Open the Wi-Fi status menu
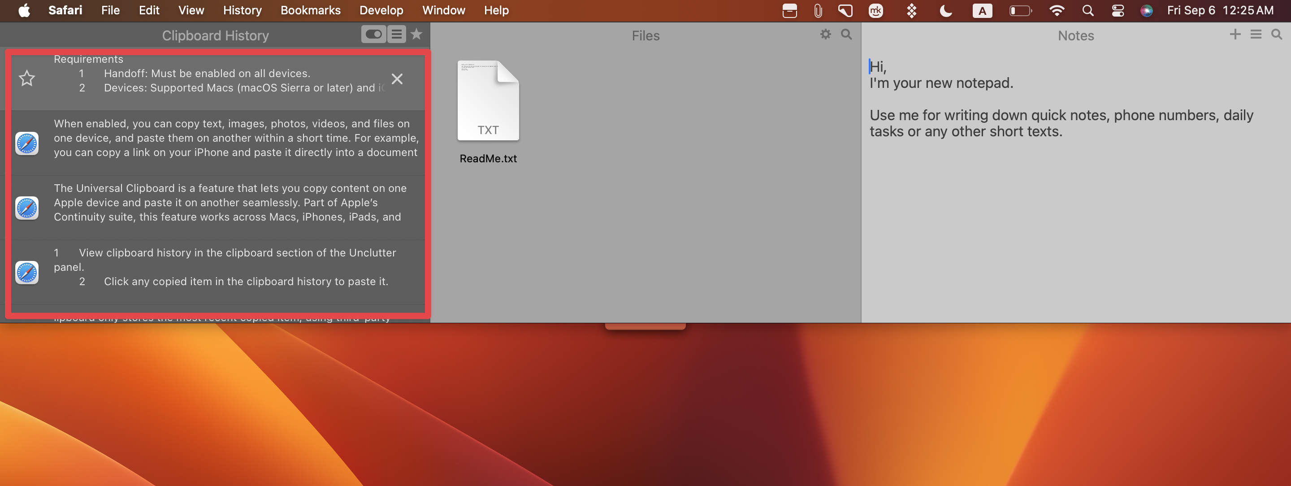The width and height of the screenshot is (1291, 486). pyautogui.click(x=1057, y=10)
